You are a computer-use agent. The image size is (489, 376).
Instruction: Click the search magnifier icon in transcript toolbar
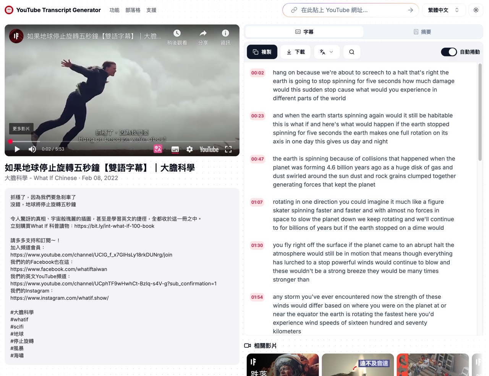pyautogui.click(x=352, y=52)
